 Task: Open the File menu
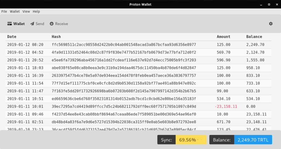(4, 11)
